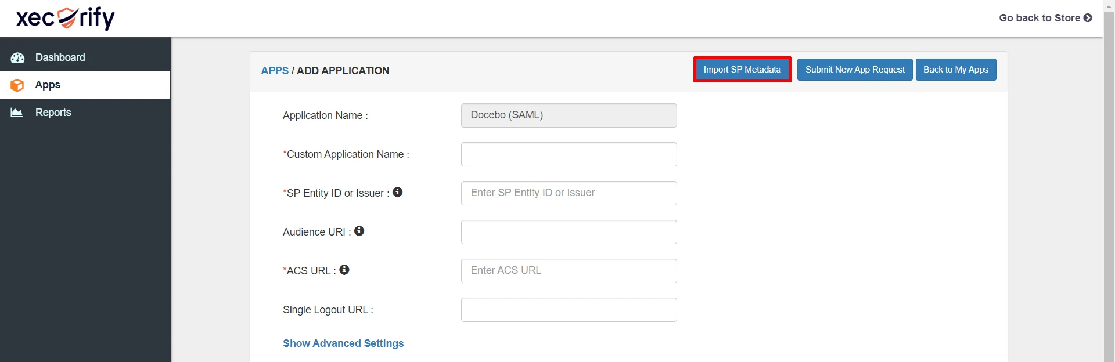Click Import SP Metadata button
Viewport: 1115px width, 362px height.
(742, 70)
